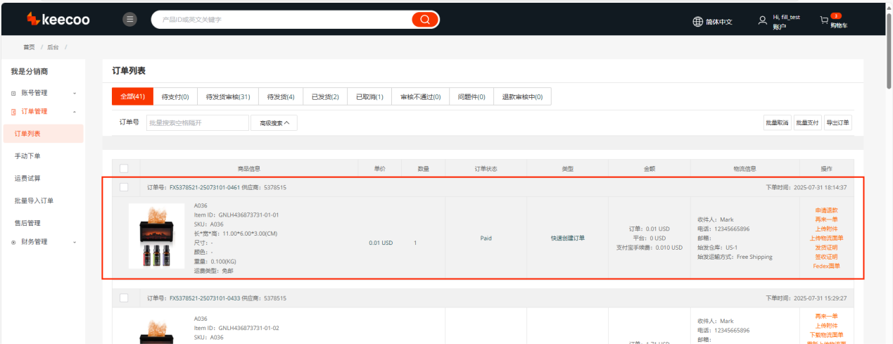Click 下载物流面单 for order 0433
The height and width of the screenshot is (344, 893).
[x=826, y=335]
